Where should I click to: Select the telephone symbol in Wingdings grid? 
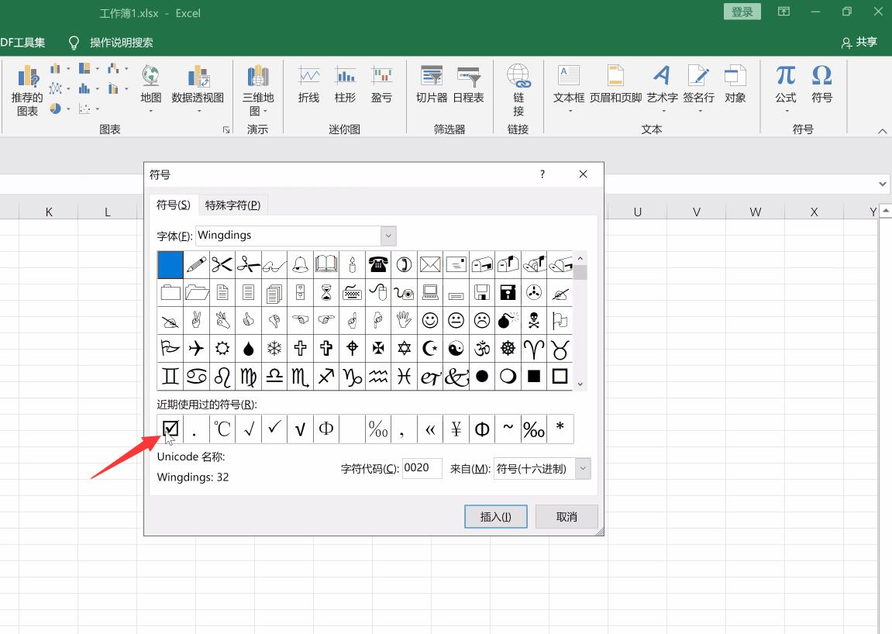coord(378,264)
